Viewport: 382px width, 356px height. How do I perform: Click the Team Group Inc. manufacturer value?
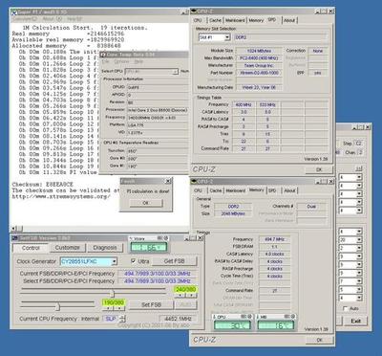click(259, 65)
